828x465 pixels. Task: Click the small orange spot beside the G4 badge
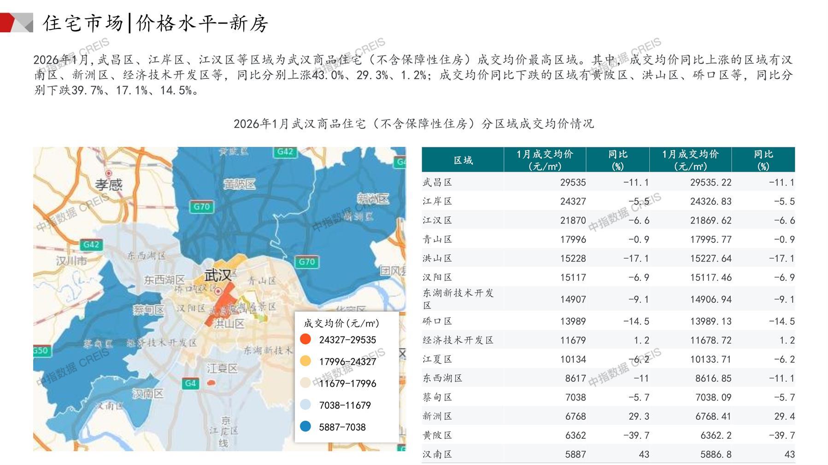[211, 383]
